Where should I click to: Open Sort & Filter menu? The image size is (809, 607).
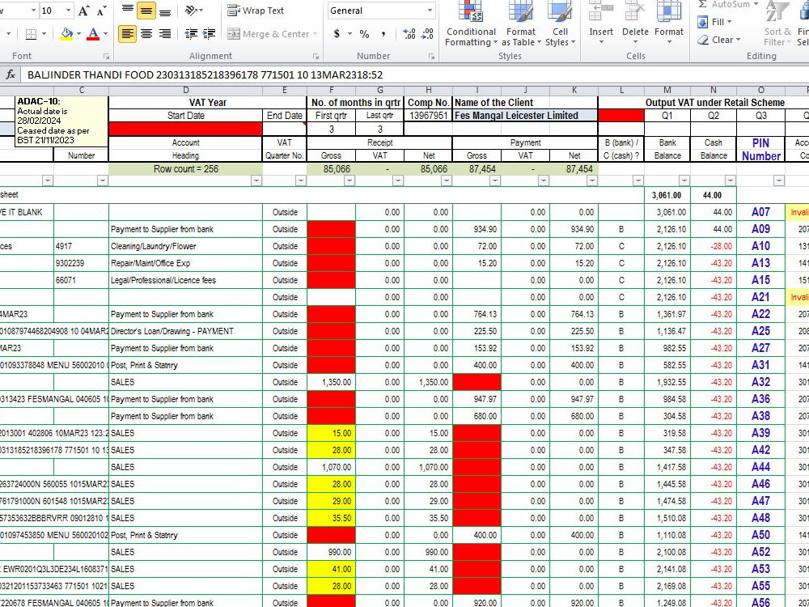click(x=777, y=24)
